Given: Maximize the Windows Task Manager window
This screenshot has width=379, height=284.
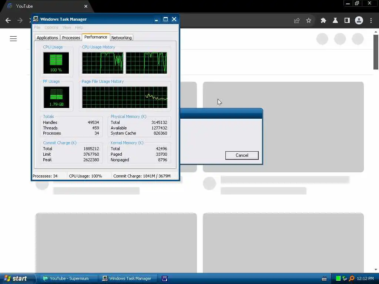Looking at the screenshot, I should click(165, 19).
